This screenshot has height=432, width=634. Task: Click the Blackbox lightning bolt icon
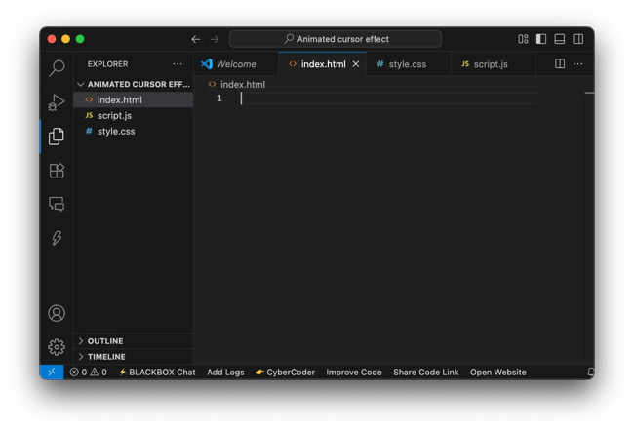point(57,239)
